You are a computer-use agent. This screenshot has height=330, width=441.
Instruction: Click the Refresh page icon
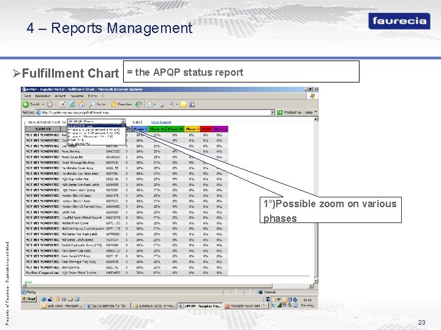click(72, 105)
